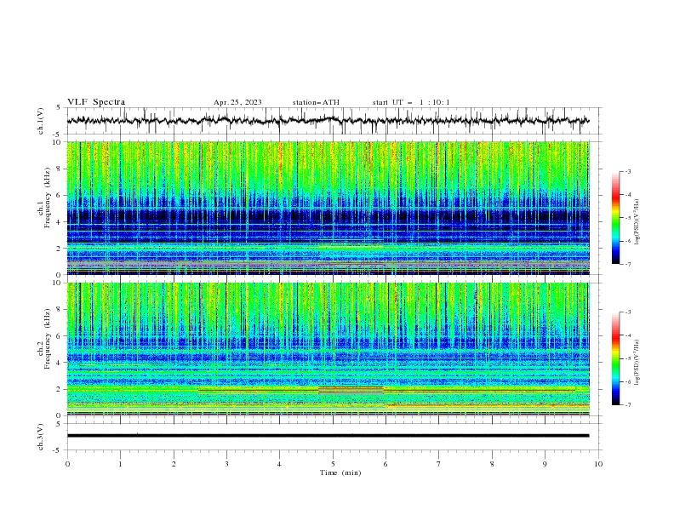Click the ch.2 "Frequency (kHz)" axis label

coord(47,338)
